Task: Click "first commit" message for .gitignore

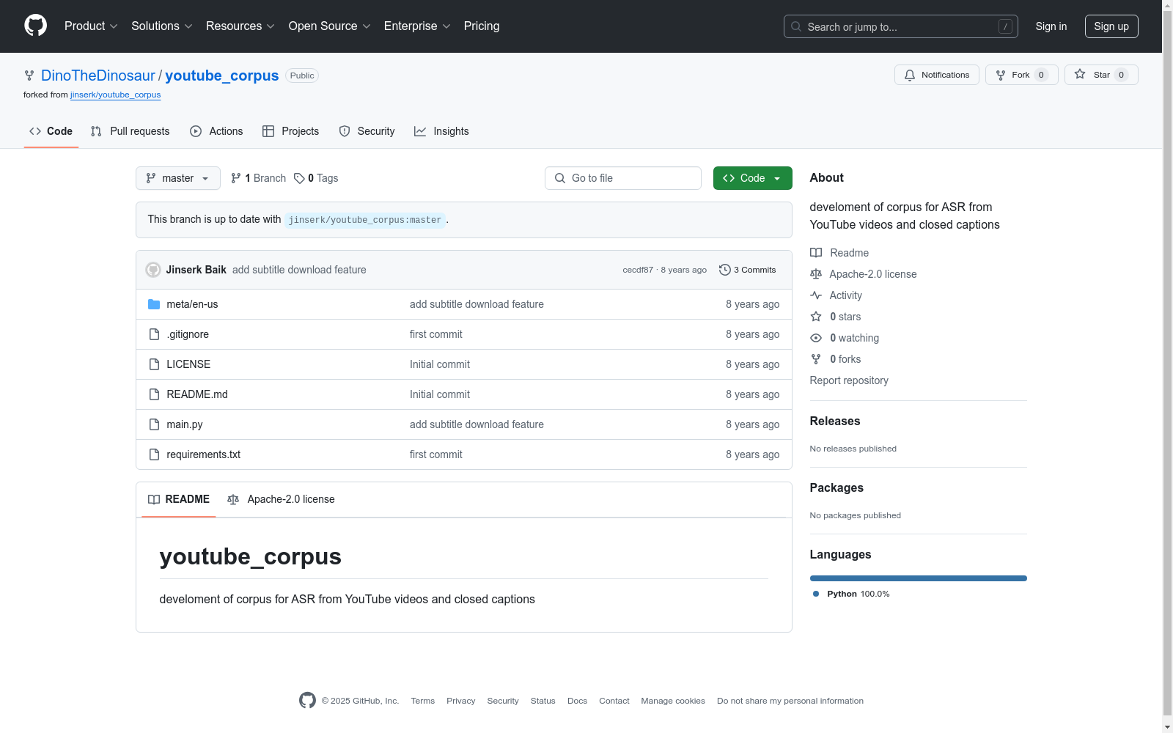Action: pyautogui.click(x=436, y=334)
